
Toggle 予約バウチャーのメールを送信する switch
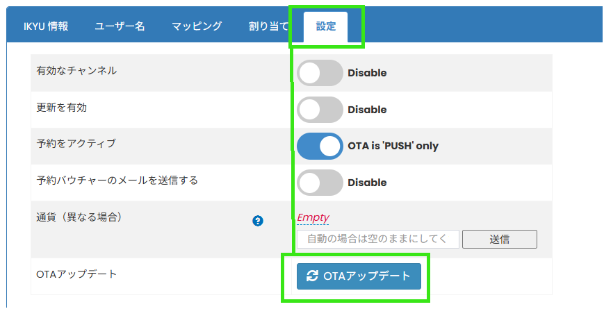click(x=320, y=183)
